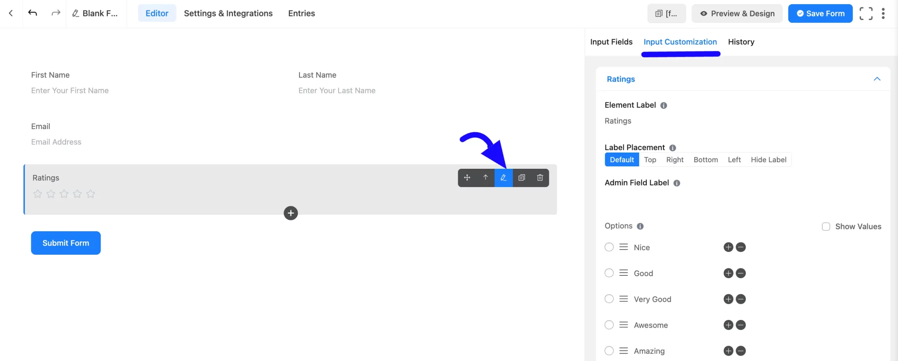Select Bottom label placement
This screenshot has height=361, width=898.
(705, 160)
